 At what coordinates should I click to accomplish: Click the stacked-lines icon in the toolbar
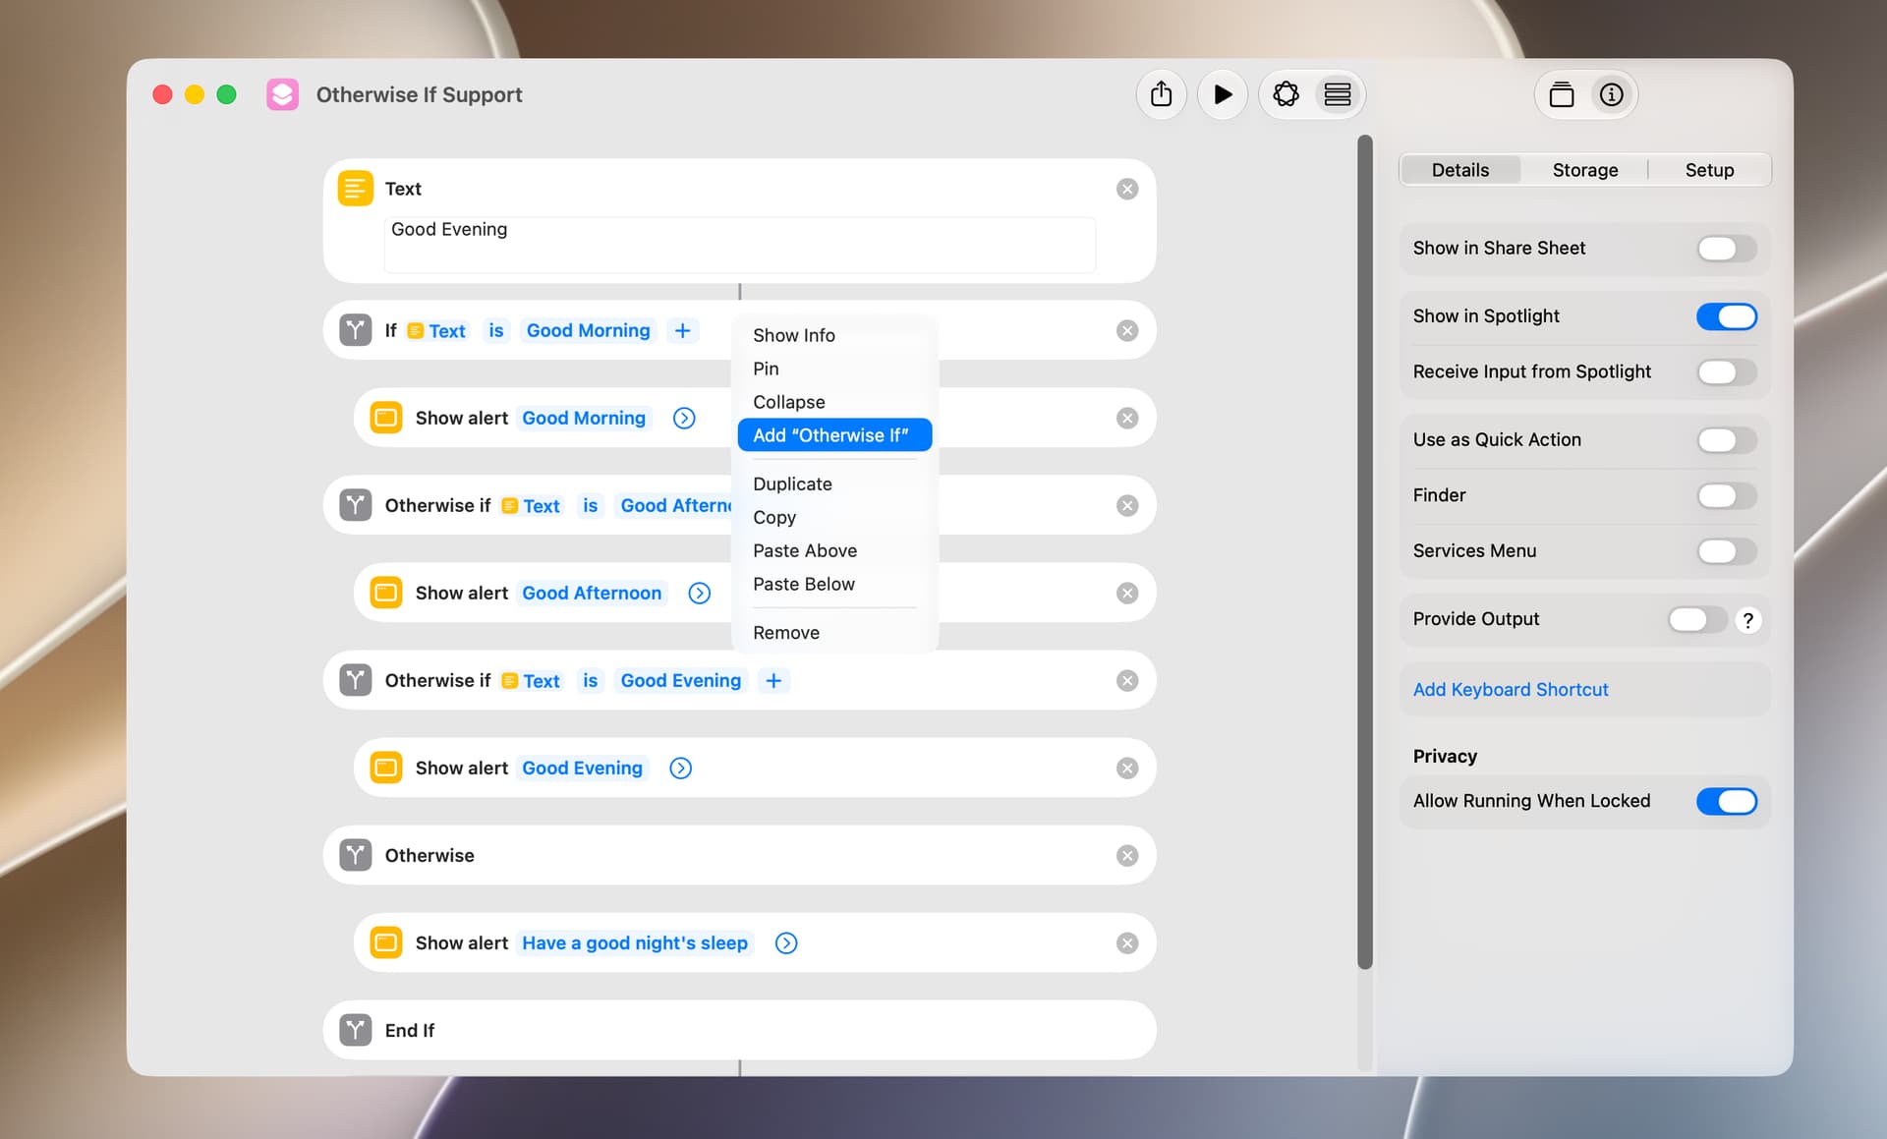pyautogui.click(x=1337, y=94)
